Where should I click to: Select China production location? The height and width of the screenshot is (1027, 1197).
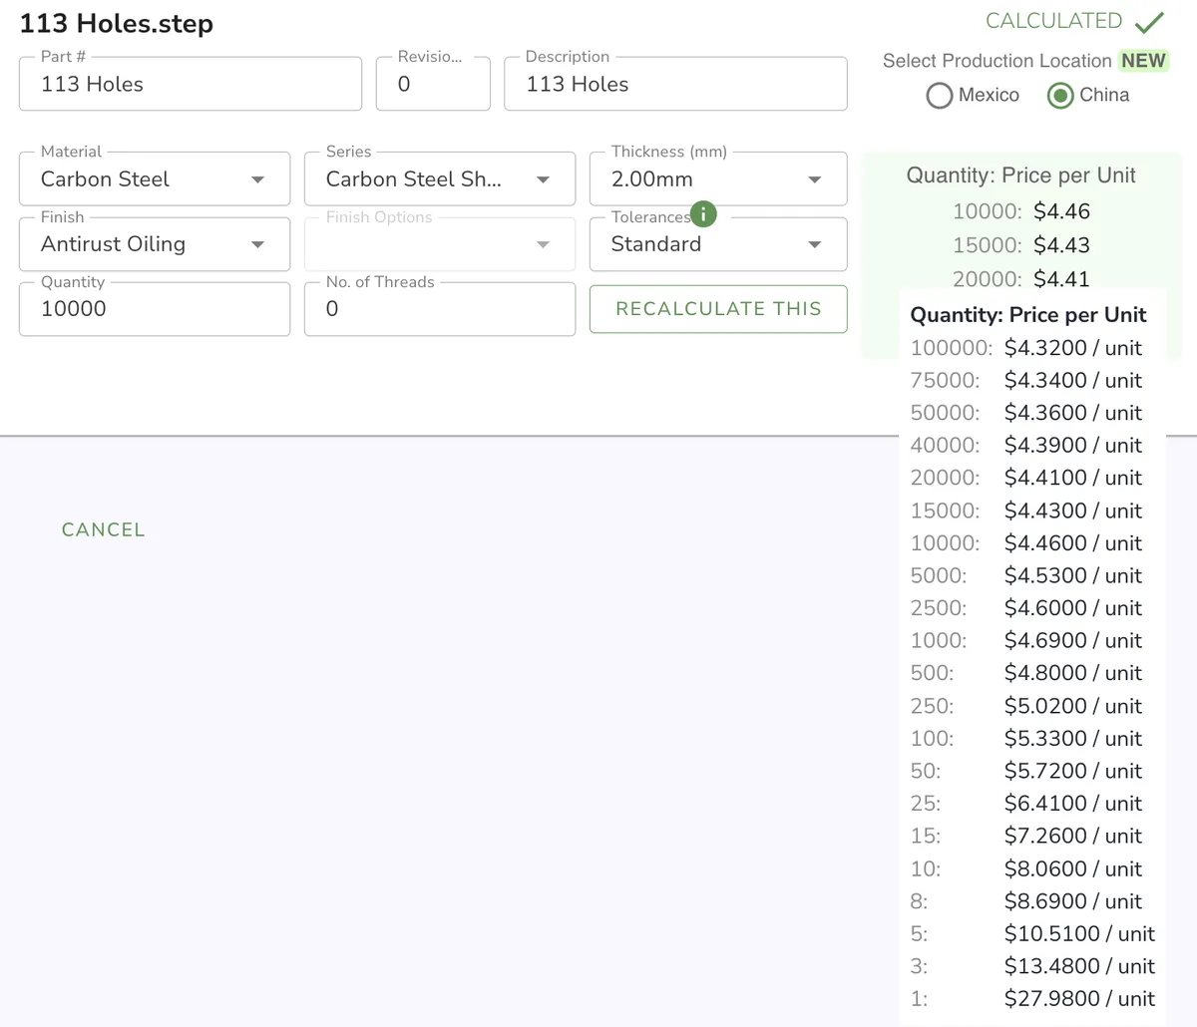click(x=1060, y=96)
